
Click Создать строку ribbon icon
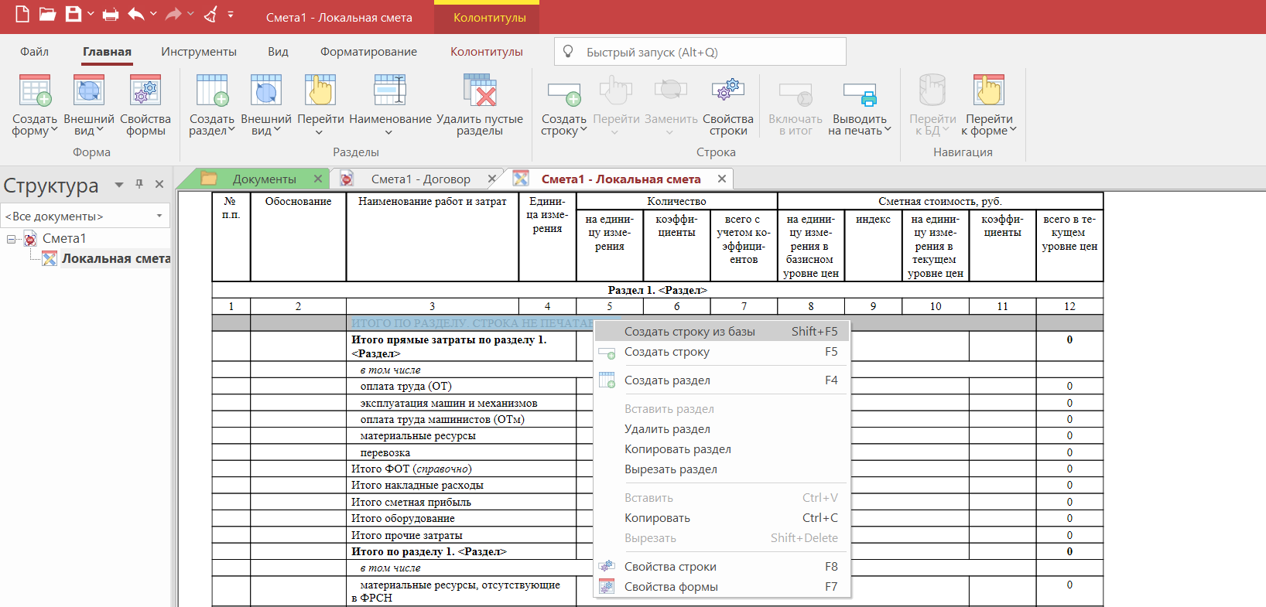click(564, 93)
